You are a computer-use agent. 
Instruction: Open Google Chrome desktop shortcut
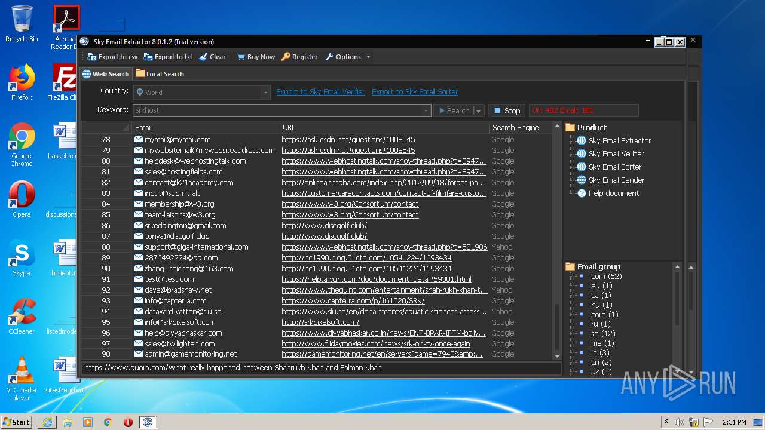[22, 145]
